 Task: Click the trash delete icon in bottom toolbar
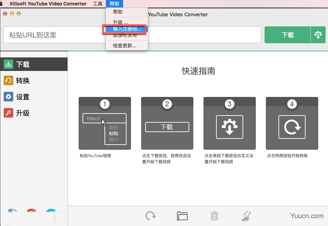point(214,216)
